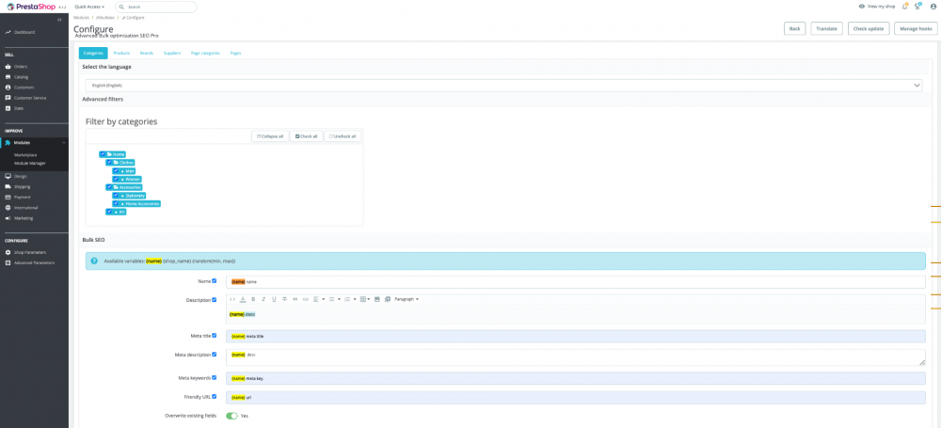Click the Check update button

pyautogui.click(x=869, y=28)
